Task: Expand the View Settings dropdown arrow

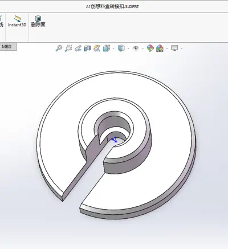Action: click(182, 48)
